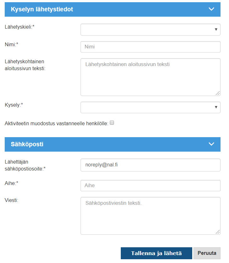The width and height of the screenshot is (229, 263).
Task: Click the Peruuta button
Action: [207, 253]
